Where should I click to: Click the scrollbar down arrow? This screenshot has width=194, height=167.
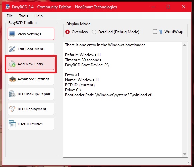[185, 154]
